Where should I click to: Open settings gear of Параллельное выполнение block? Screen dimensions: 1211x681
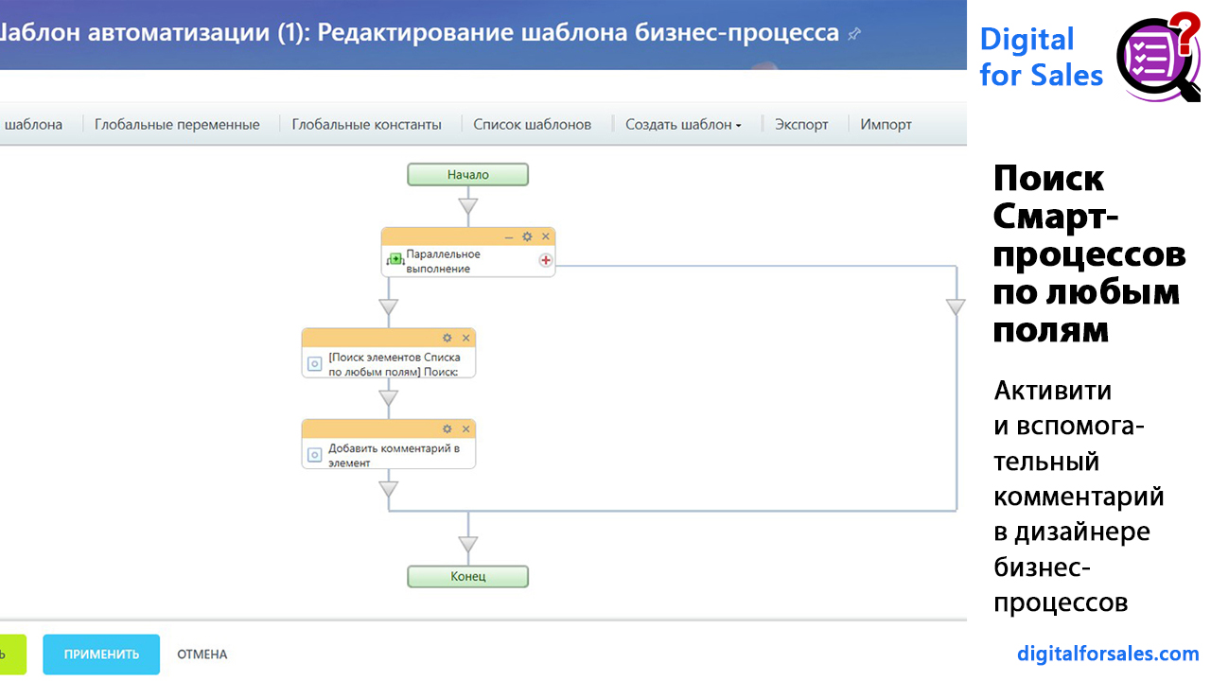tap(527, 236)
